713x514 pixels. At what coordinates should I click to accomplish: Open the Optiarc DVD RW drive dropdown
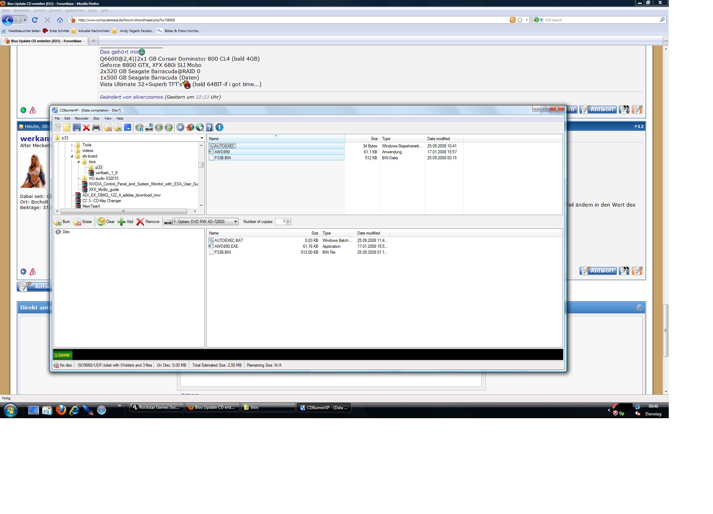point(235,222)
